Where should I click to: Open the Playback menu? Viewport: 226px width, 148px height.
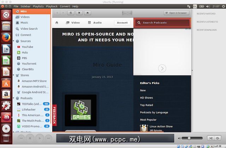(52, 6)
